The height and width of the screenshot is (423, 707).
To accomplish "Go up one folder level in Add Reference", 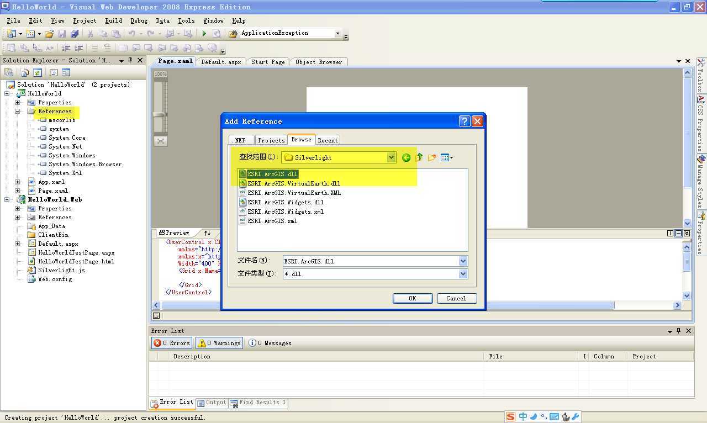I will [419, 157].
